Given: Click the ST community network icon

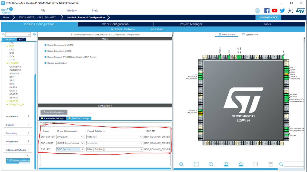Looking at the screenshot, I should pyautogui.click(x=290, y=10).
